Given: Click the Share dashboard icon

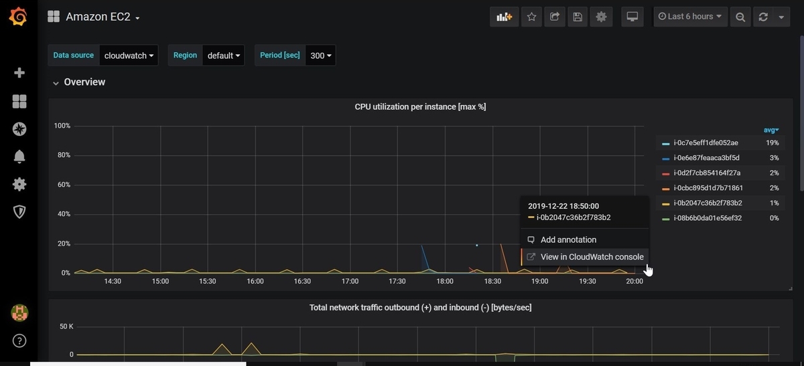Looking at the screenshot, I should (x=555, y=17).
